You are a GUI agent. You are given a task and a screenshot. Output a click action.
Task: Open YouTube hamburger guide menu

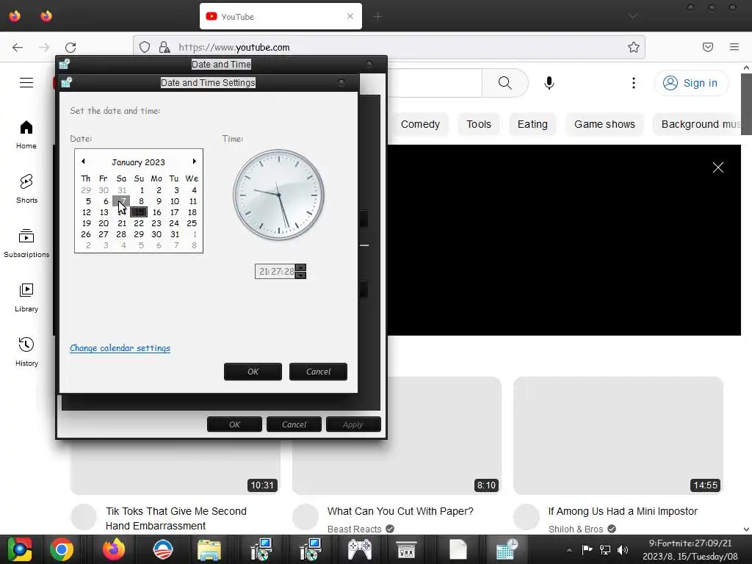point(26,82)
